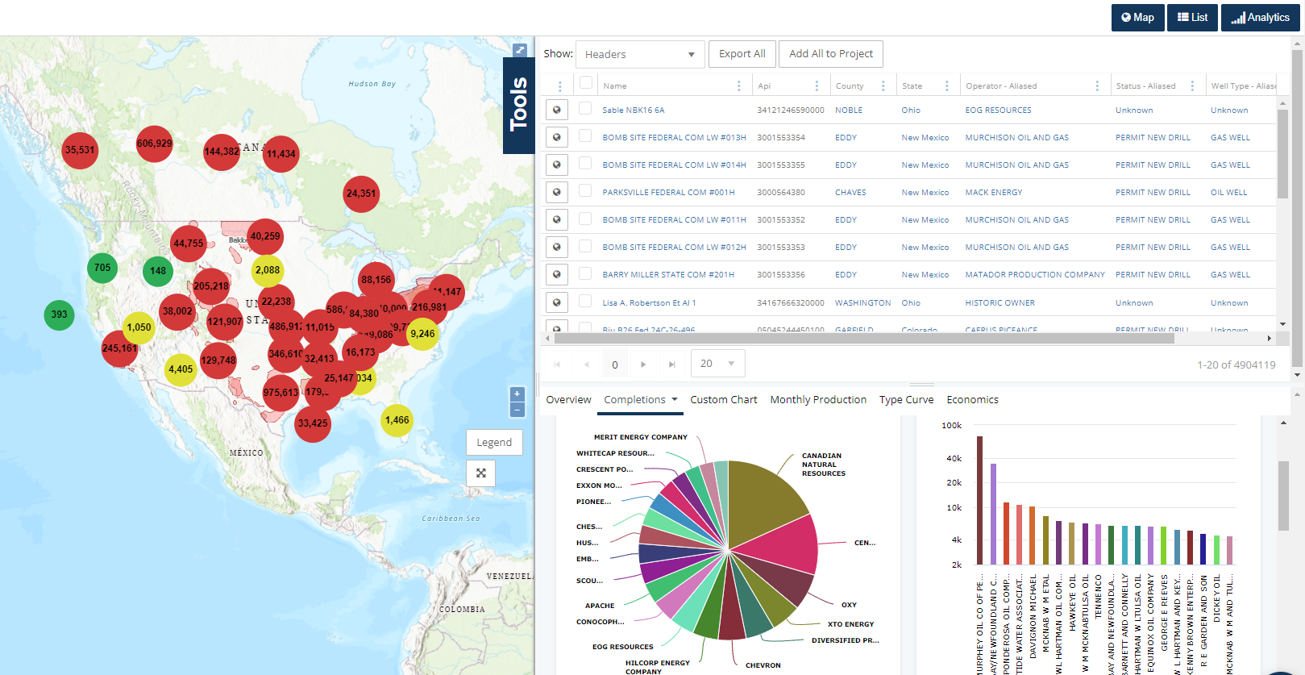Open the Api column options menu
Screen dimensions: 1305x675
pyautogui.click(x=817, y=85)
